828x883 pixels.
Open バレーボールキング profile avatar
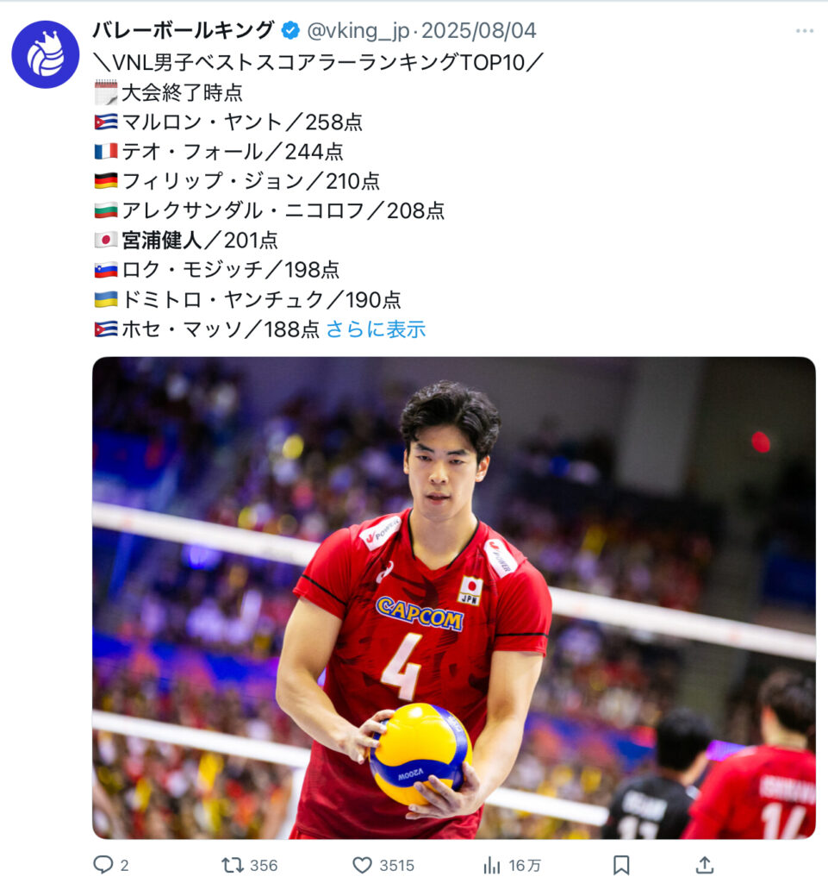(46, 54)
